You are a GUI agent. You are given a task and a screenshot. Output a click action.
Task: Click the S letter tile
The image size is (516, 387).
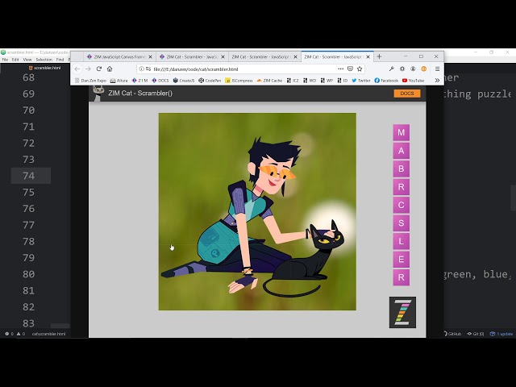tap(402, 223)
